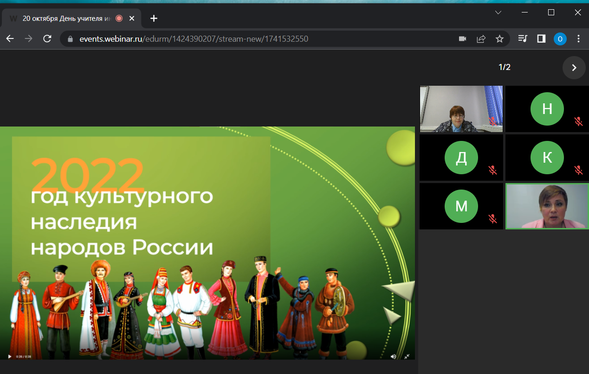The height and width of the screenshot is (374, 589).
Task: Open Chrome three-dot menu
Action: [x=578, y=39]
